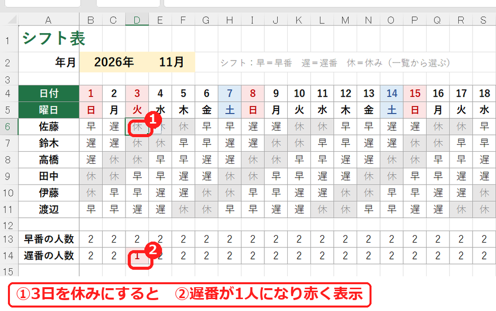This screenshot has height=311, width=496.
Task: Select the 田中 name cell
Action: pos(49,176)
